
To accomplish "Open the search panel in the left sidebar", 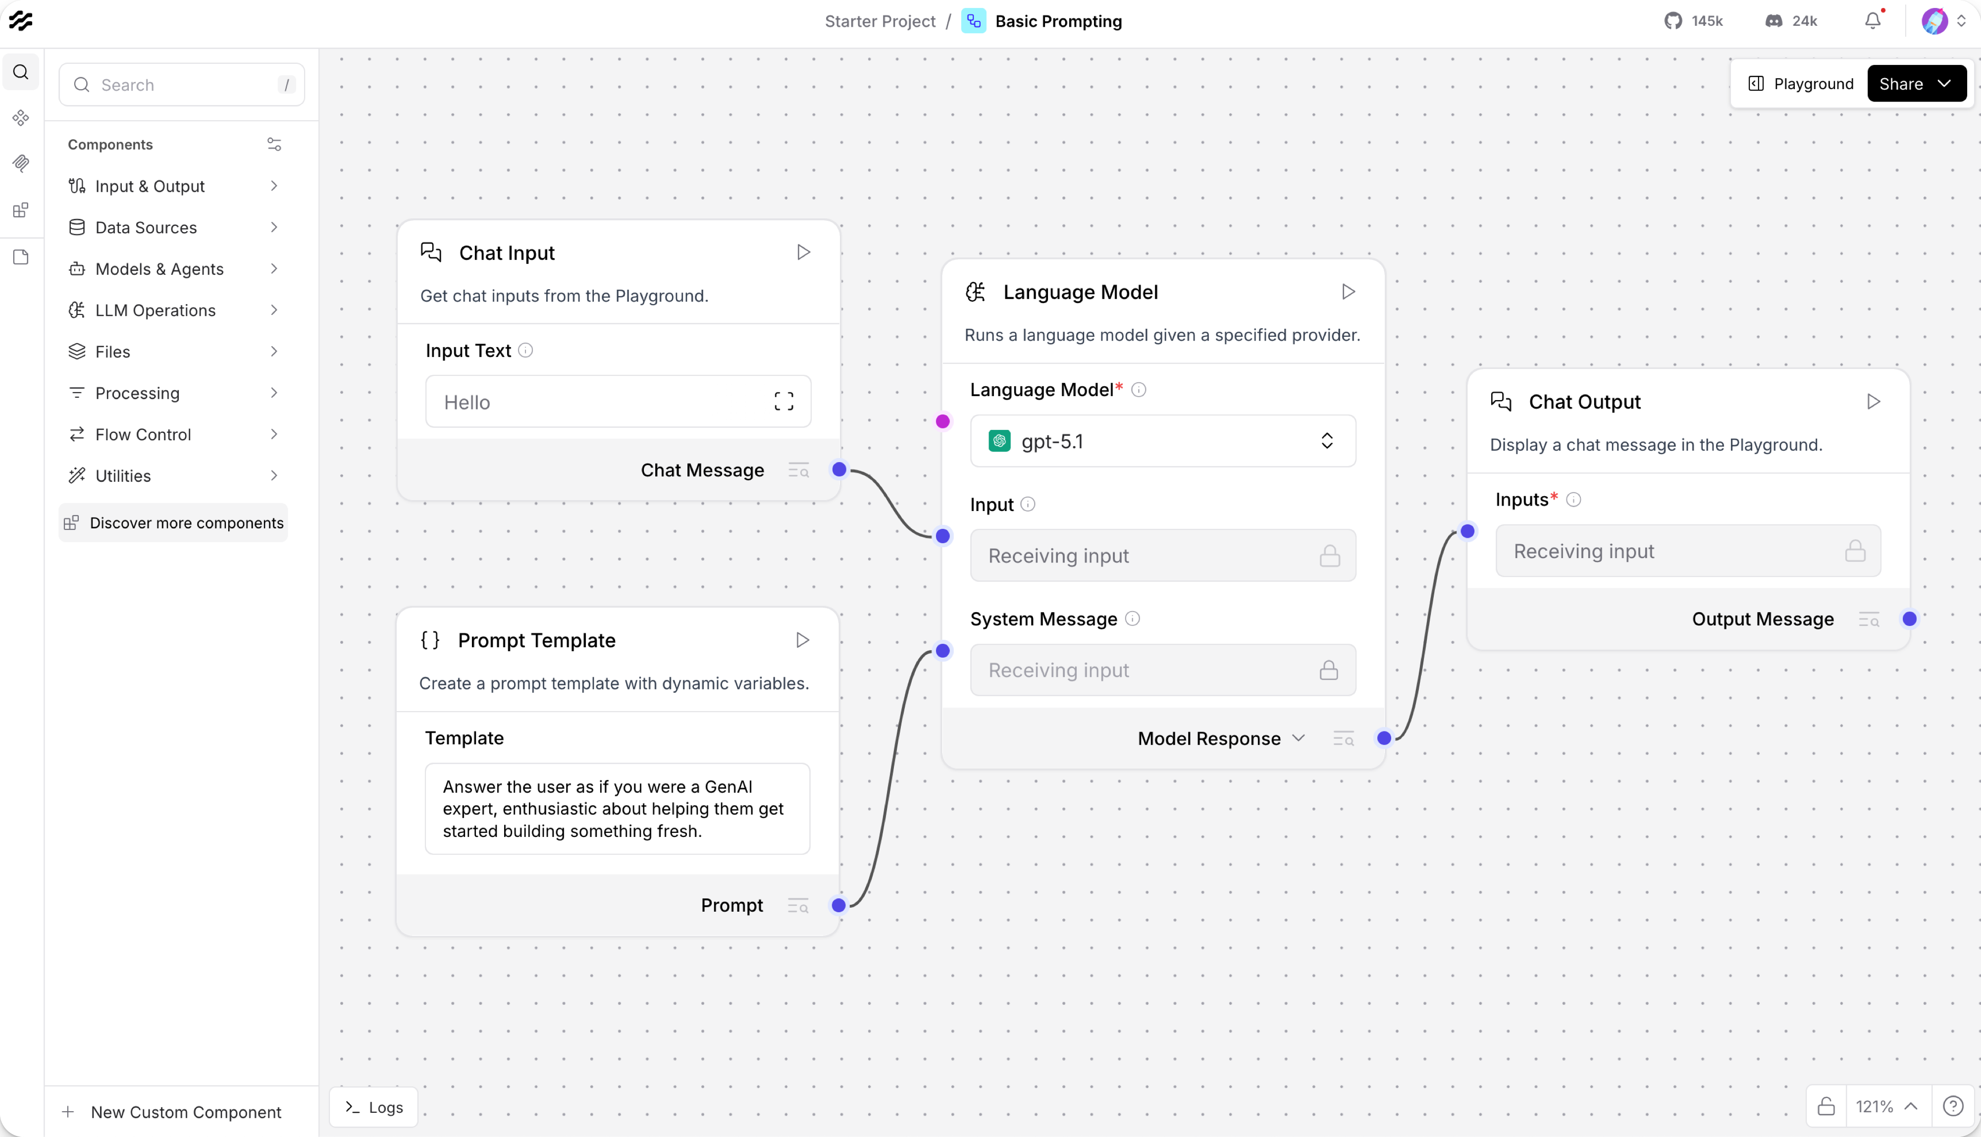I will click(x=21, y=72).
